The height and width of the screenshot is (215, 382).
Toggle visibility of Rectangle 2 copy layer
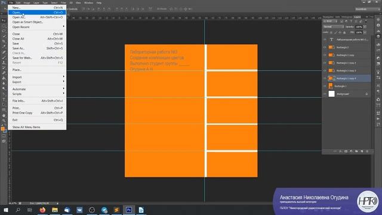click(325, 55)
